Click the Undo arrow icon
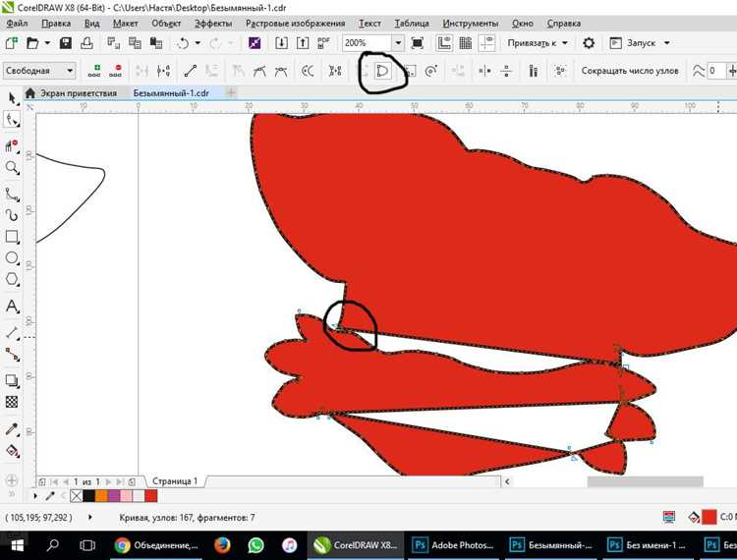Viewport: 737px width, 560px height. click(x=183, y=43)
